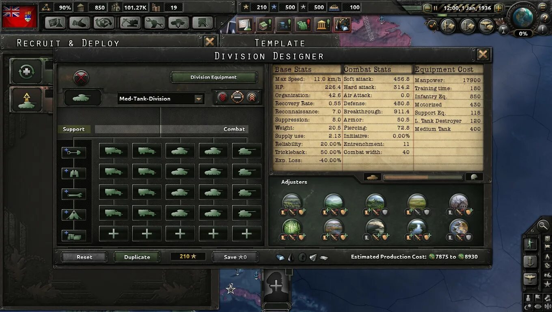Open the Research menu icon
This screenshot has width=552, height=312.
55,23
